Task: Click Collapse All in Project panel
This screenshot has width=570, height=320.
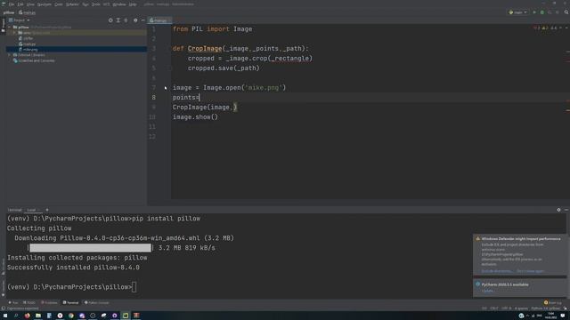Action: tap(126, 20)
